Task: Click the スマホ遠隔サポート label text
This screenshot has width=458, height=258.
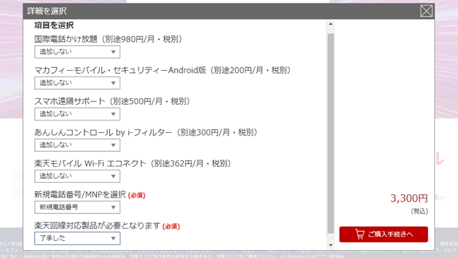Action: click(112, 101)
